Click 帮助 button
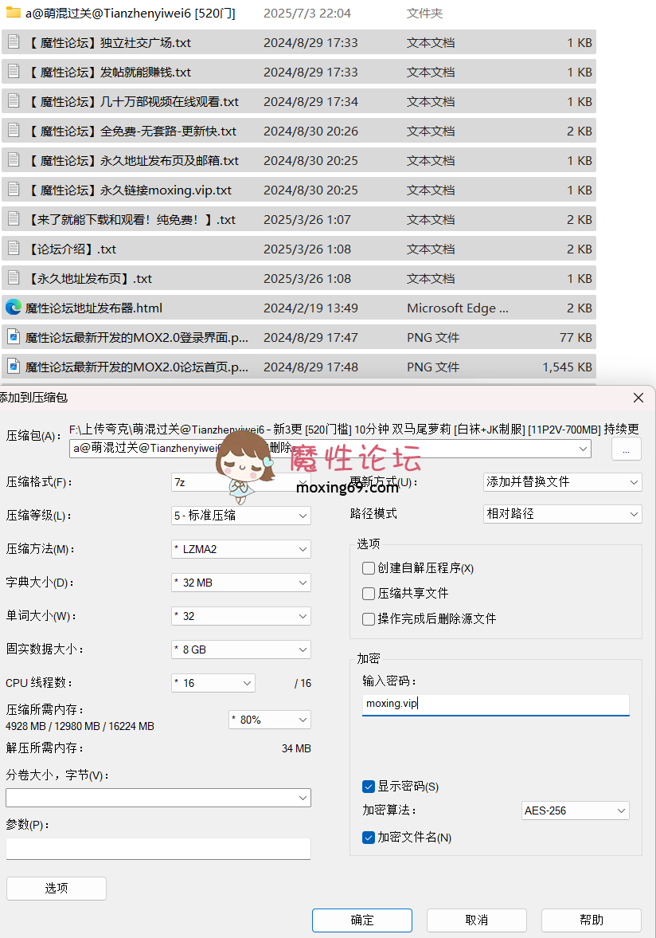Viewport: 656px width, 938px height. pyautogui.click(x=592, y=920)
